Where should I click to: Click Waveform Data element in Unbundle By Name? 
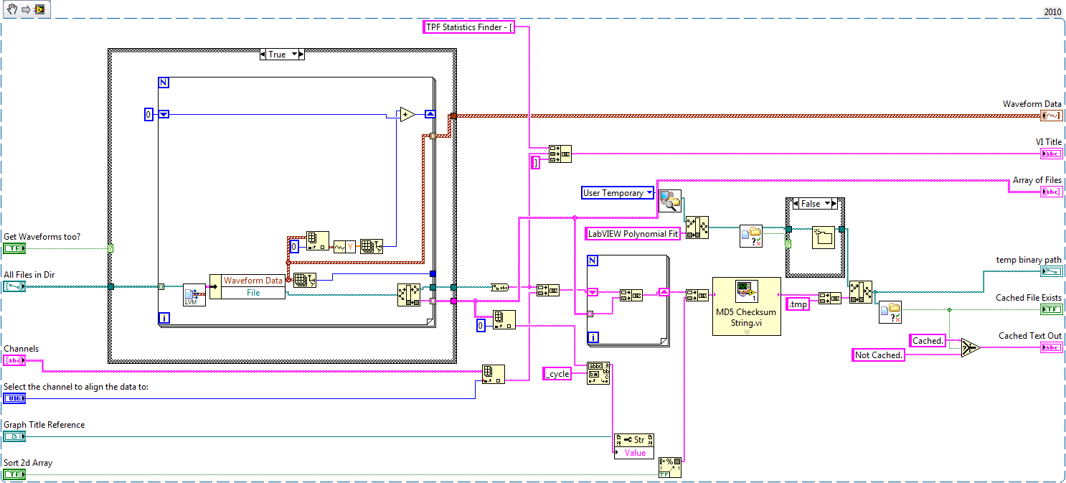[253, 281]
